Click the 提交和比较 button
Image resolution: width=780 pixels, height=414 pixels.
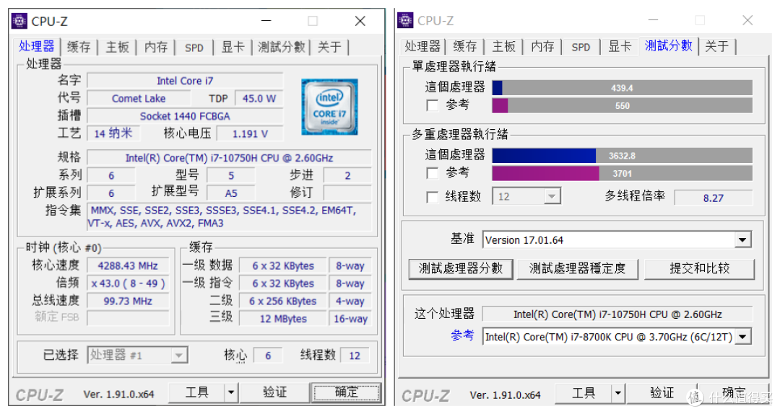699,268
